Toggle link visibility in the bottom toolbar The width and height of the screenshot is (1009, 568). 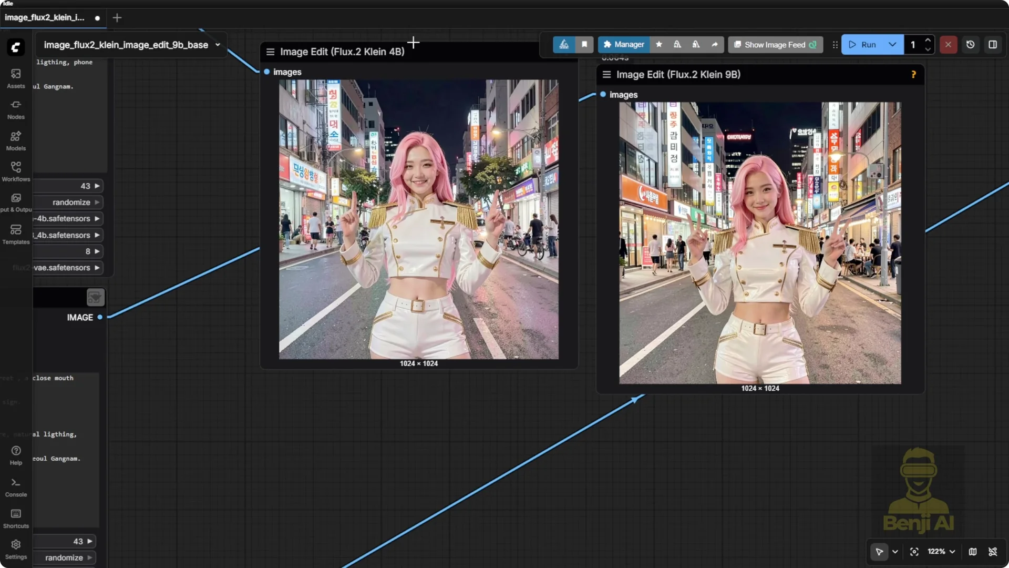click(x=994, y=552)
